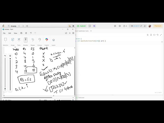
Task: Expand the Colours dropdown arrow
Action: [39, 42]
